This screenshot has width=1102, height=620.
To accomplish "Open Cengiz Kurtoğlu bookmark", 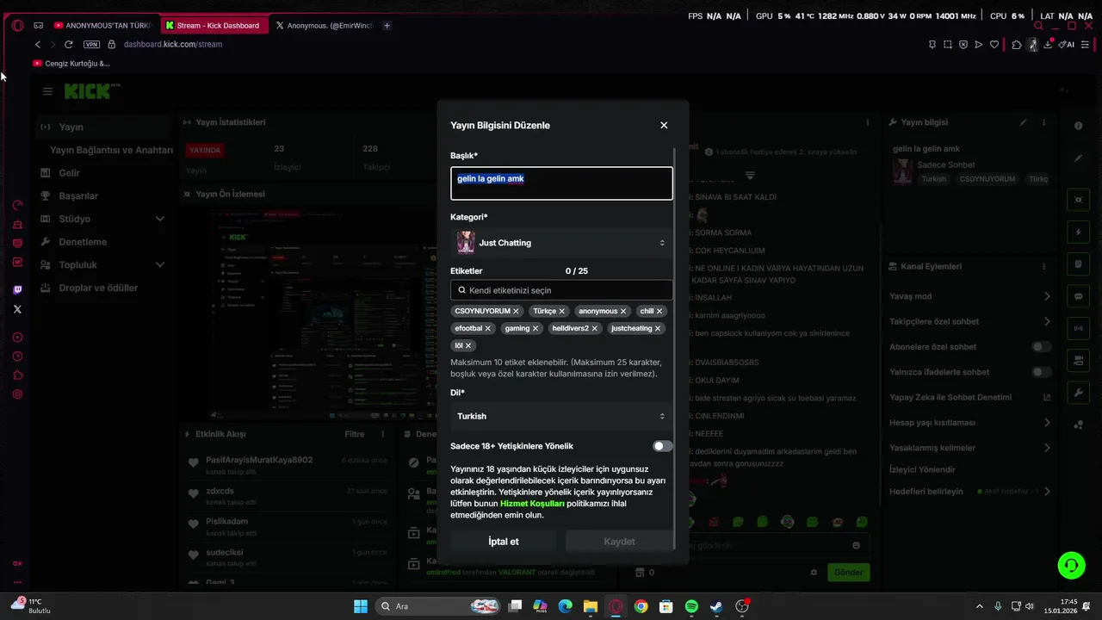I will click(71, 63).
